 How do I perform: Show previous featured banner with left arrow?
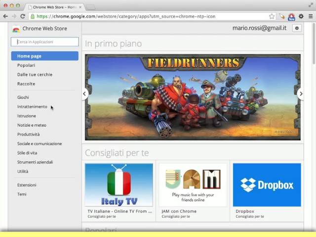(85, 94)
